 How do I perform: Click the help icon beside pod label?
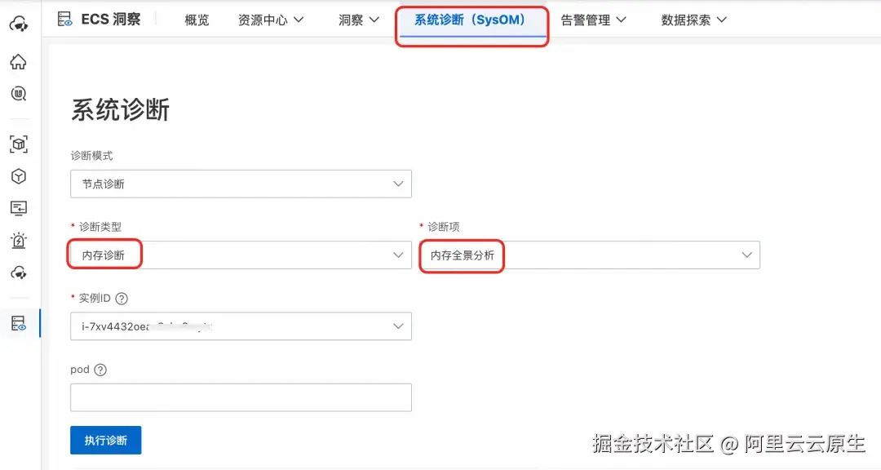[100, 370]
